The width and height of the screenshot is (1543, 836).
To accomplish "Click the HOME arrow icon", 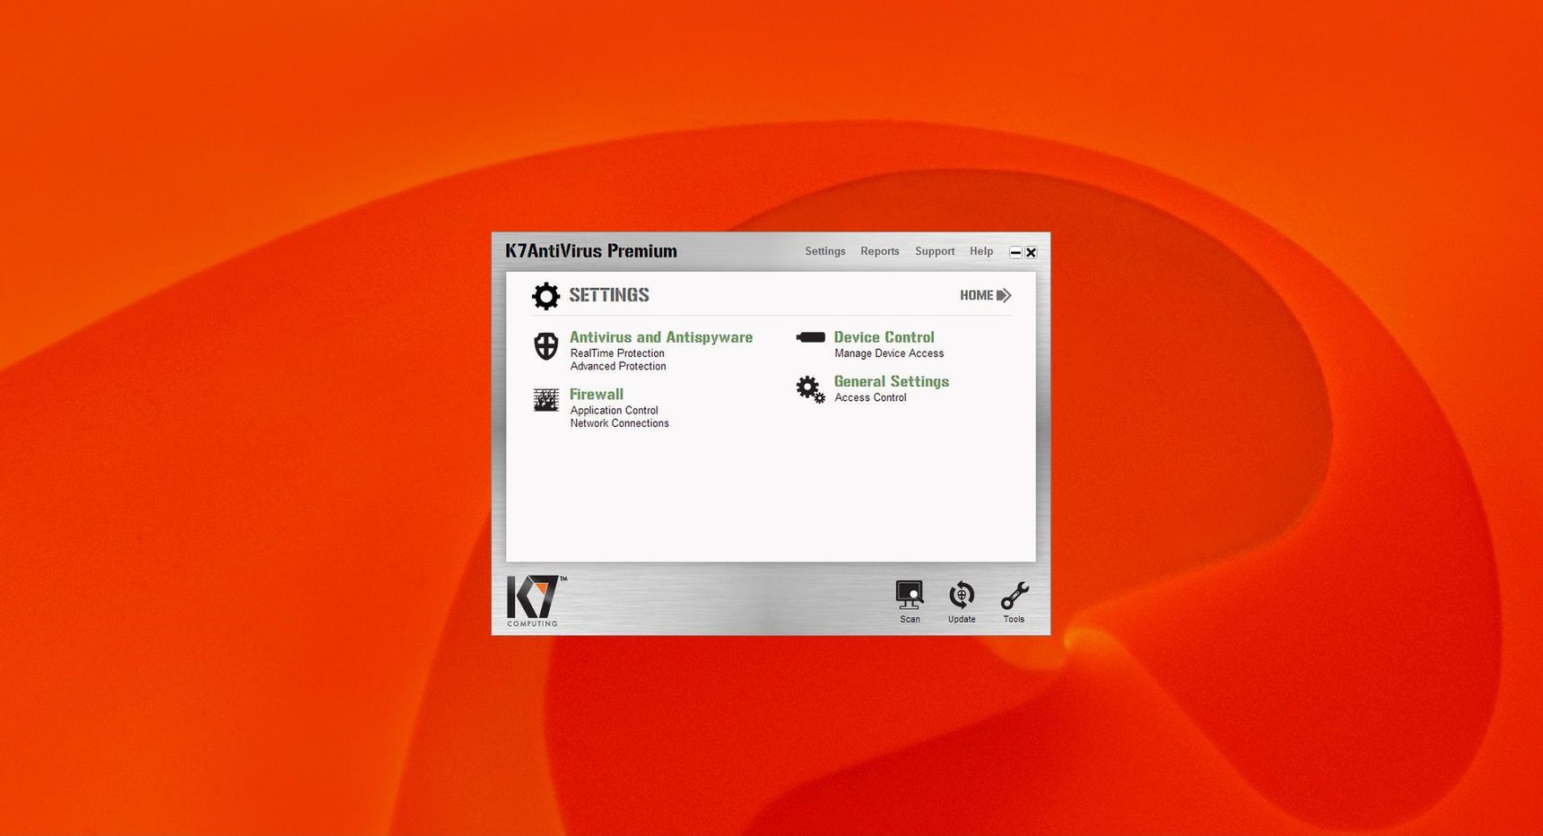I will point(1004,295).
